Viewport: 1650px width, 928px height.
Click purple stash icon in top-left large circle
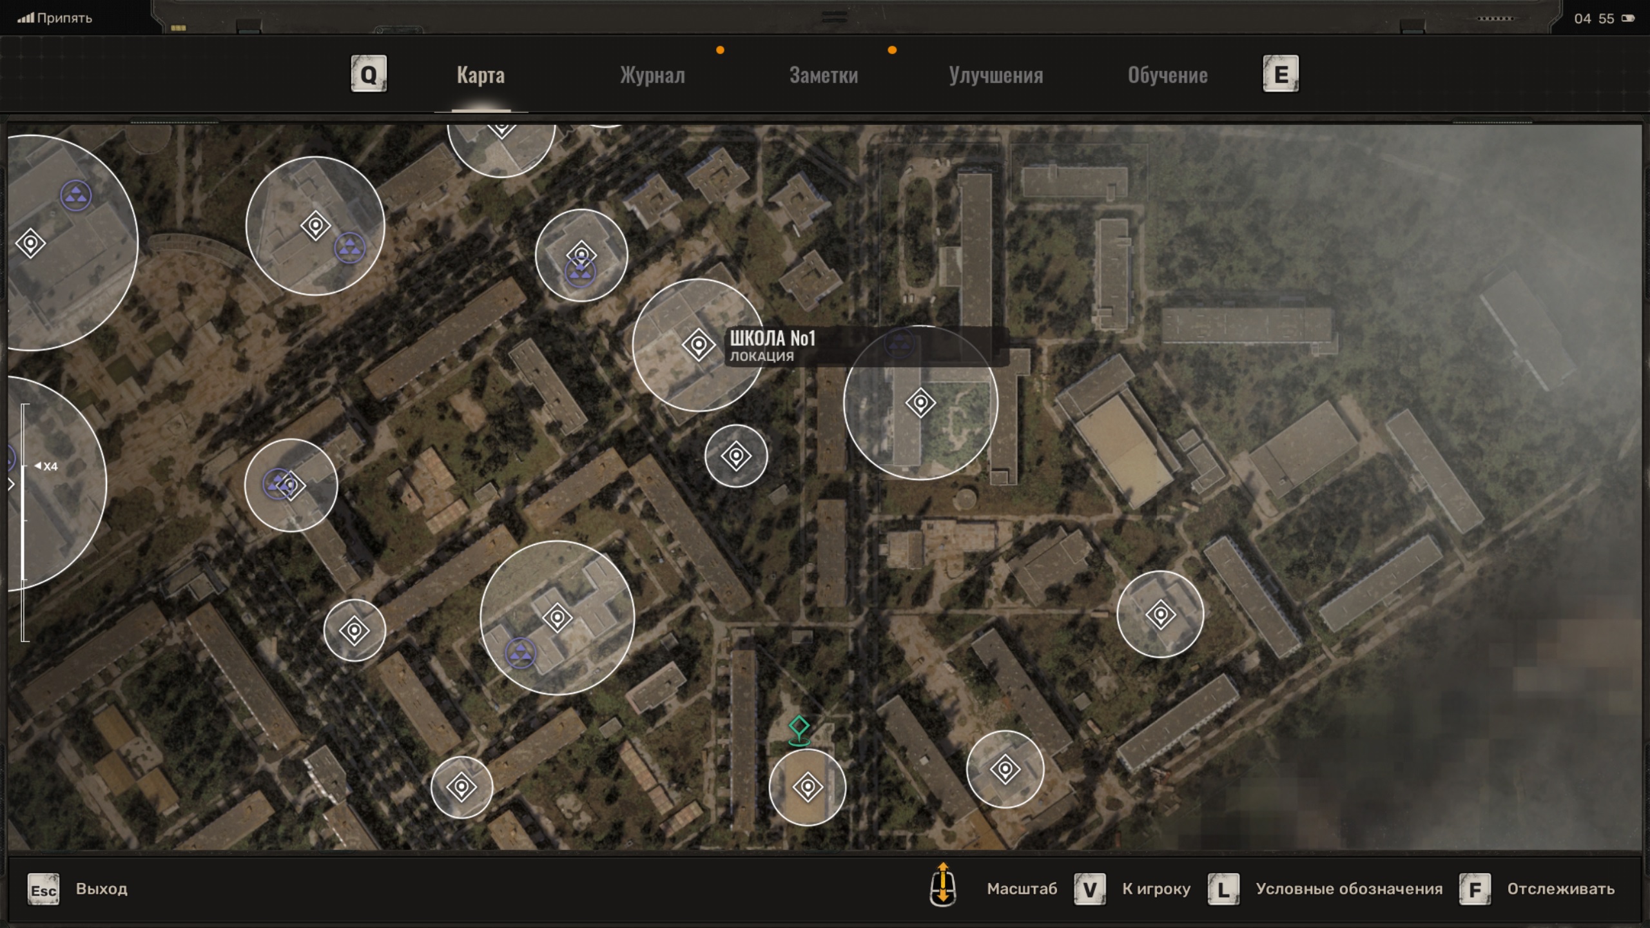tap(76, 195)
